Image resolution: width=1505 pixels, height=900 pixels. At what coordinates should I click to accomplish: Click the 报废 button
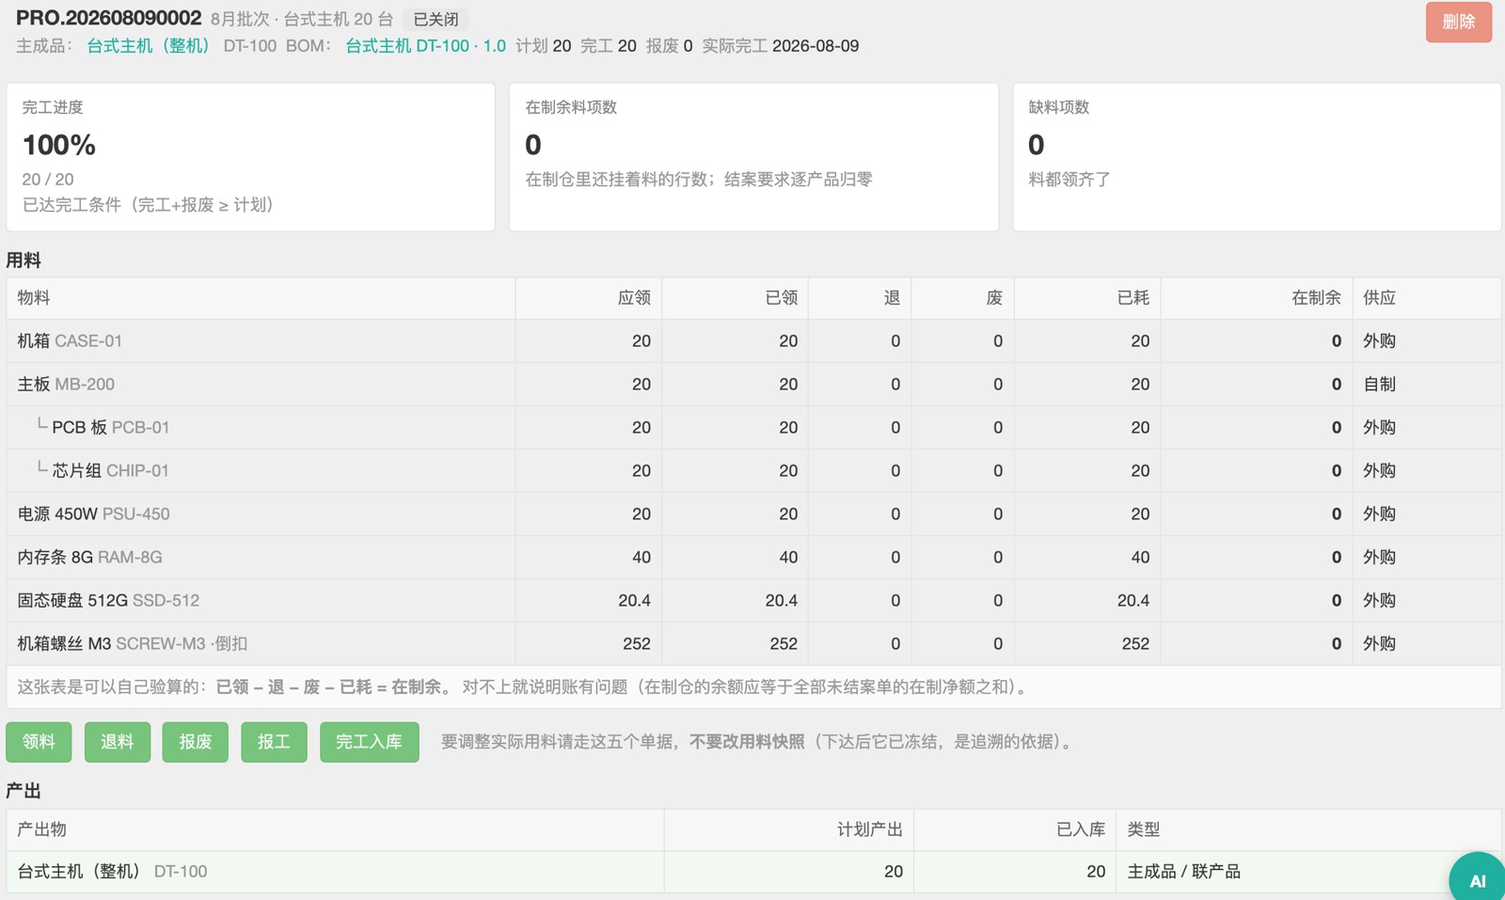[x=195, y=742]
